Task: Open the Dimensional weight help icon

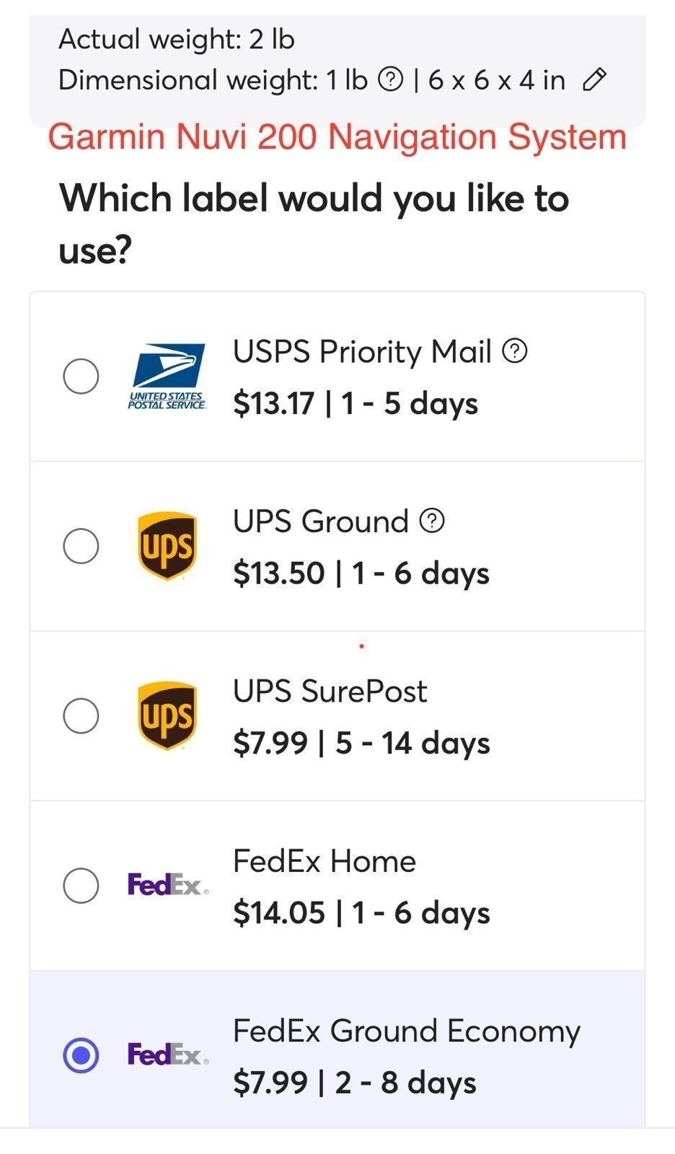Action: point(391,79)
